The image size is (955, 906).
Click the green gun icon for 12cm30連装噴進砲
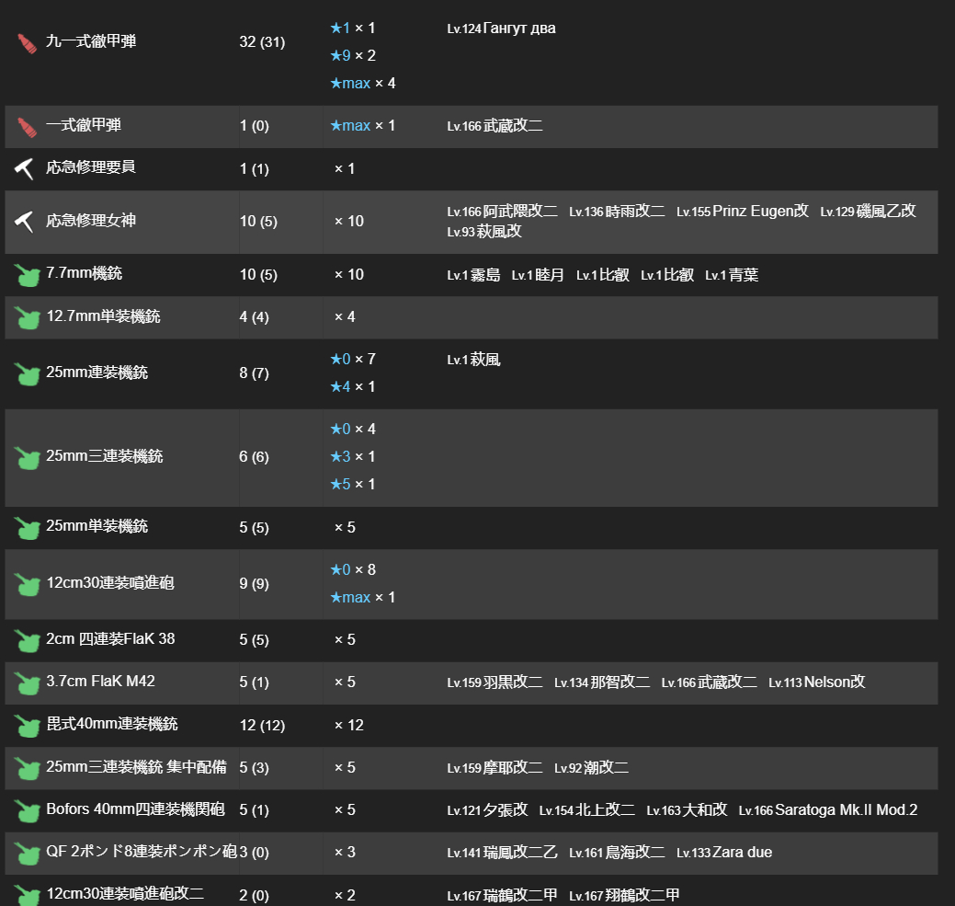click(27, 584)
